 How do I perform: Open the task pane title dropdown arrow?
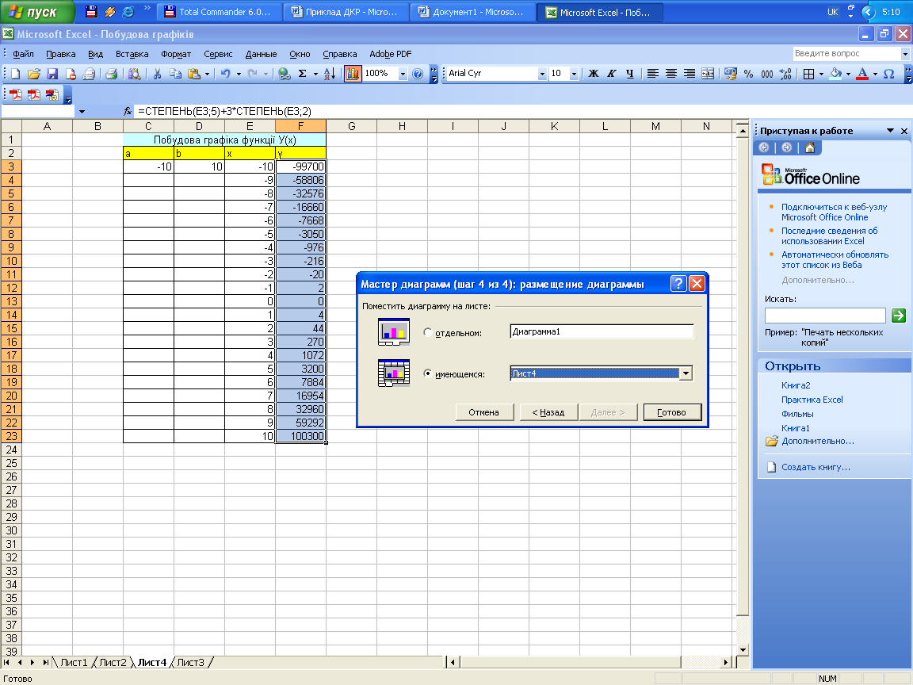(890, 131)
